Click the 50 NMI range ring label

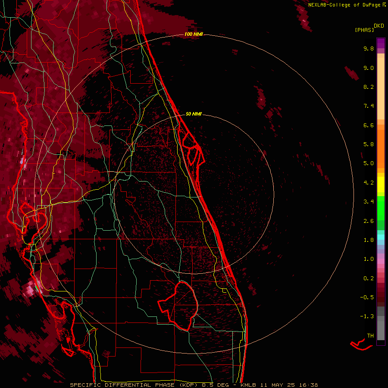click(x=194, y=114)
